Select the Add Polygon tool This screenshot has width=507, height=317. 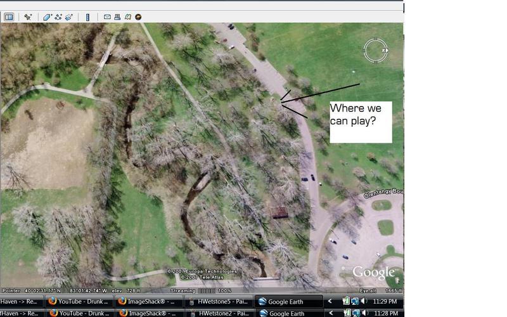(x=48, y=17)
